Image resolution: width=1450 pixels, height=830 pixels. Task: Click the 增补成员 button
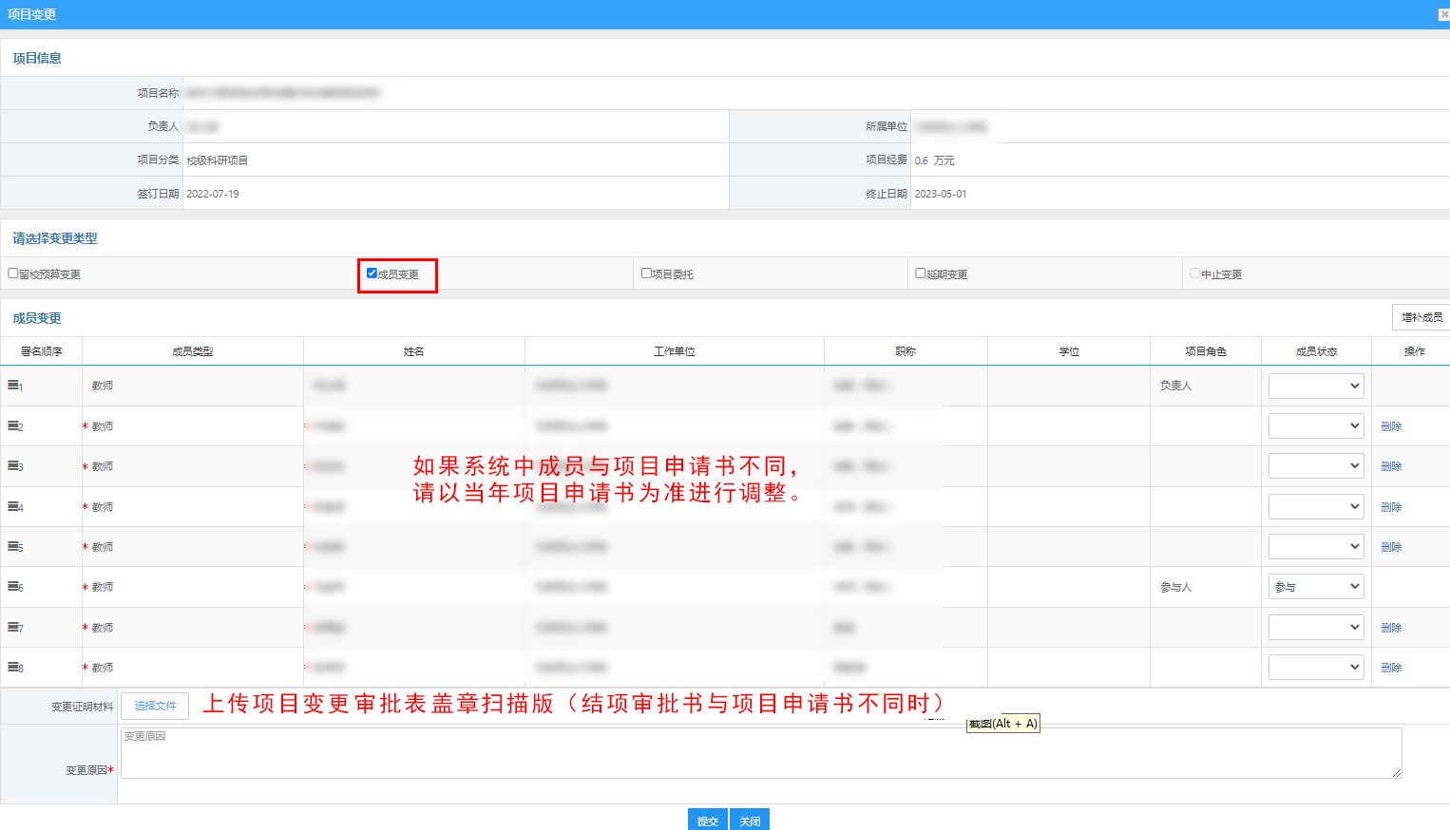1421,317
